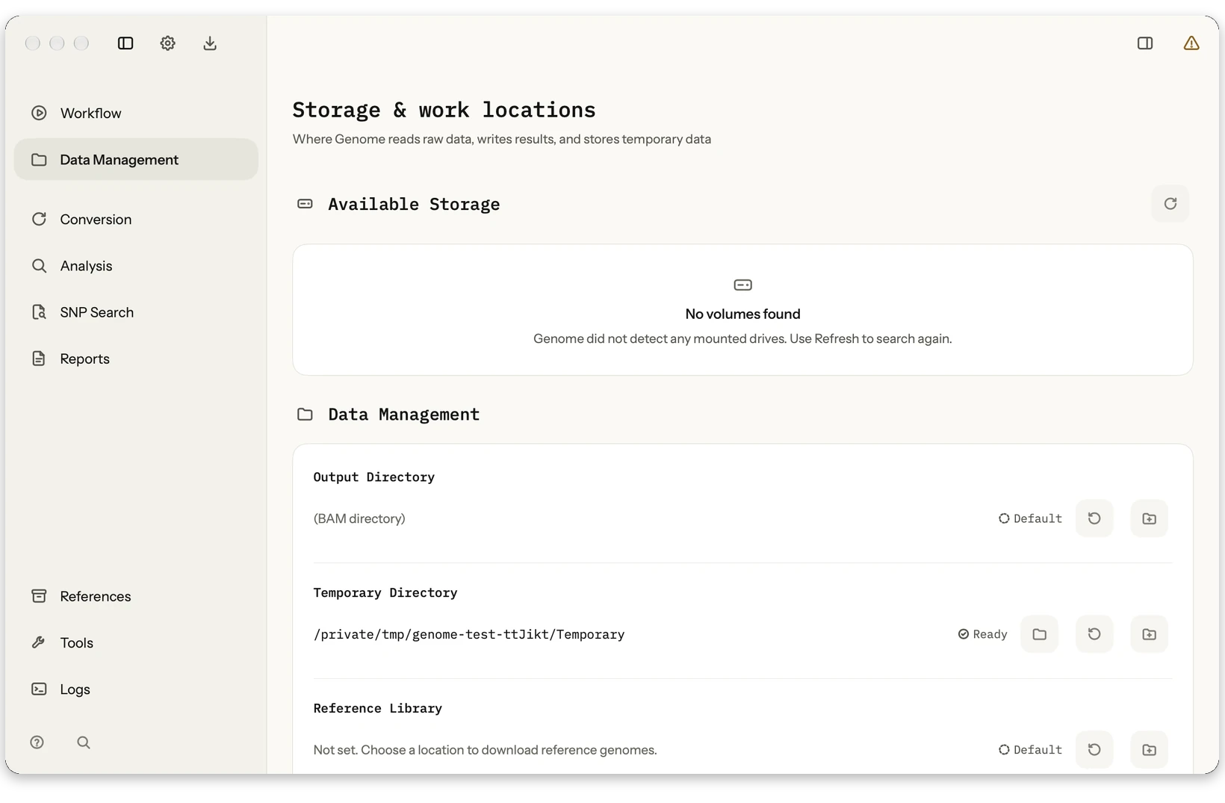Click the Default status for Reference Library

coord(1030,749)
